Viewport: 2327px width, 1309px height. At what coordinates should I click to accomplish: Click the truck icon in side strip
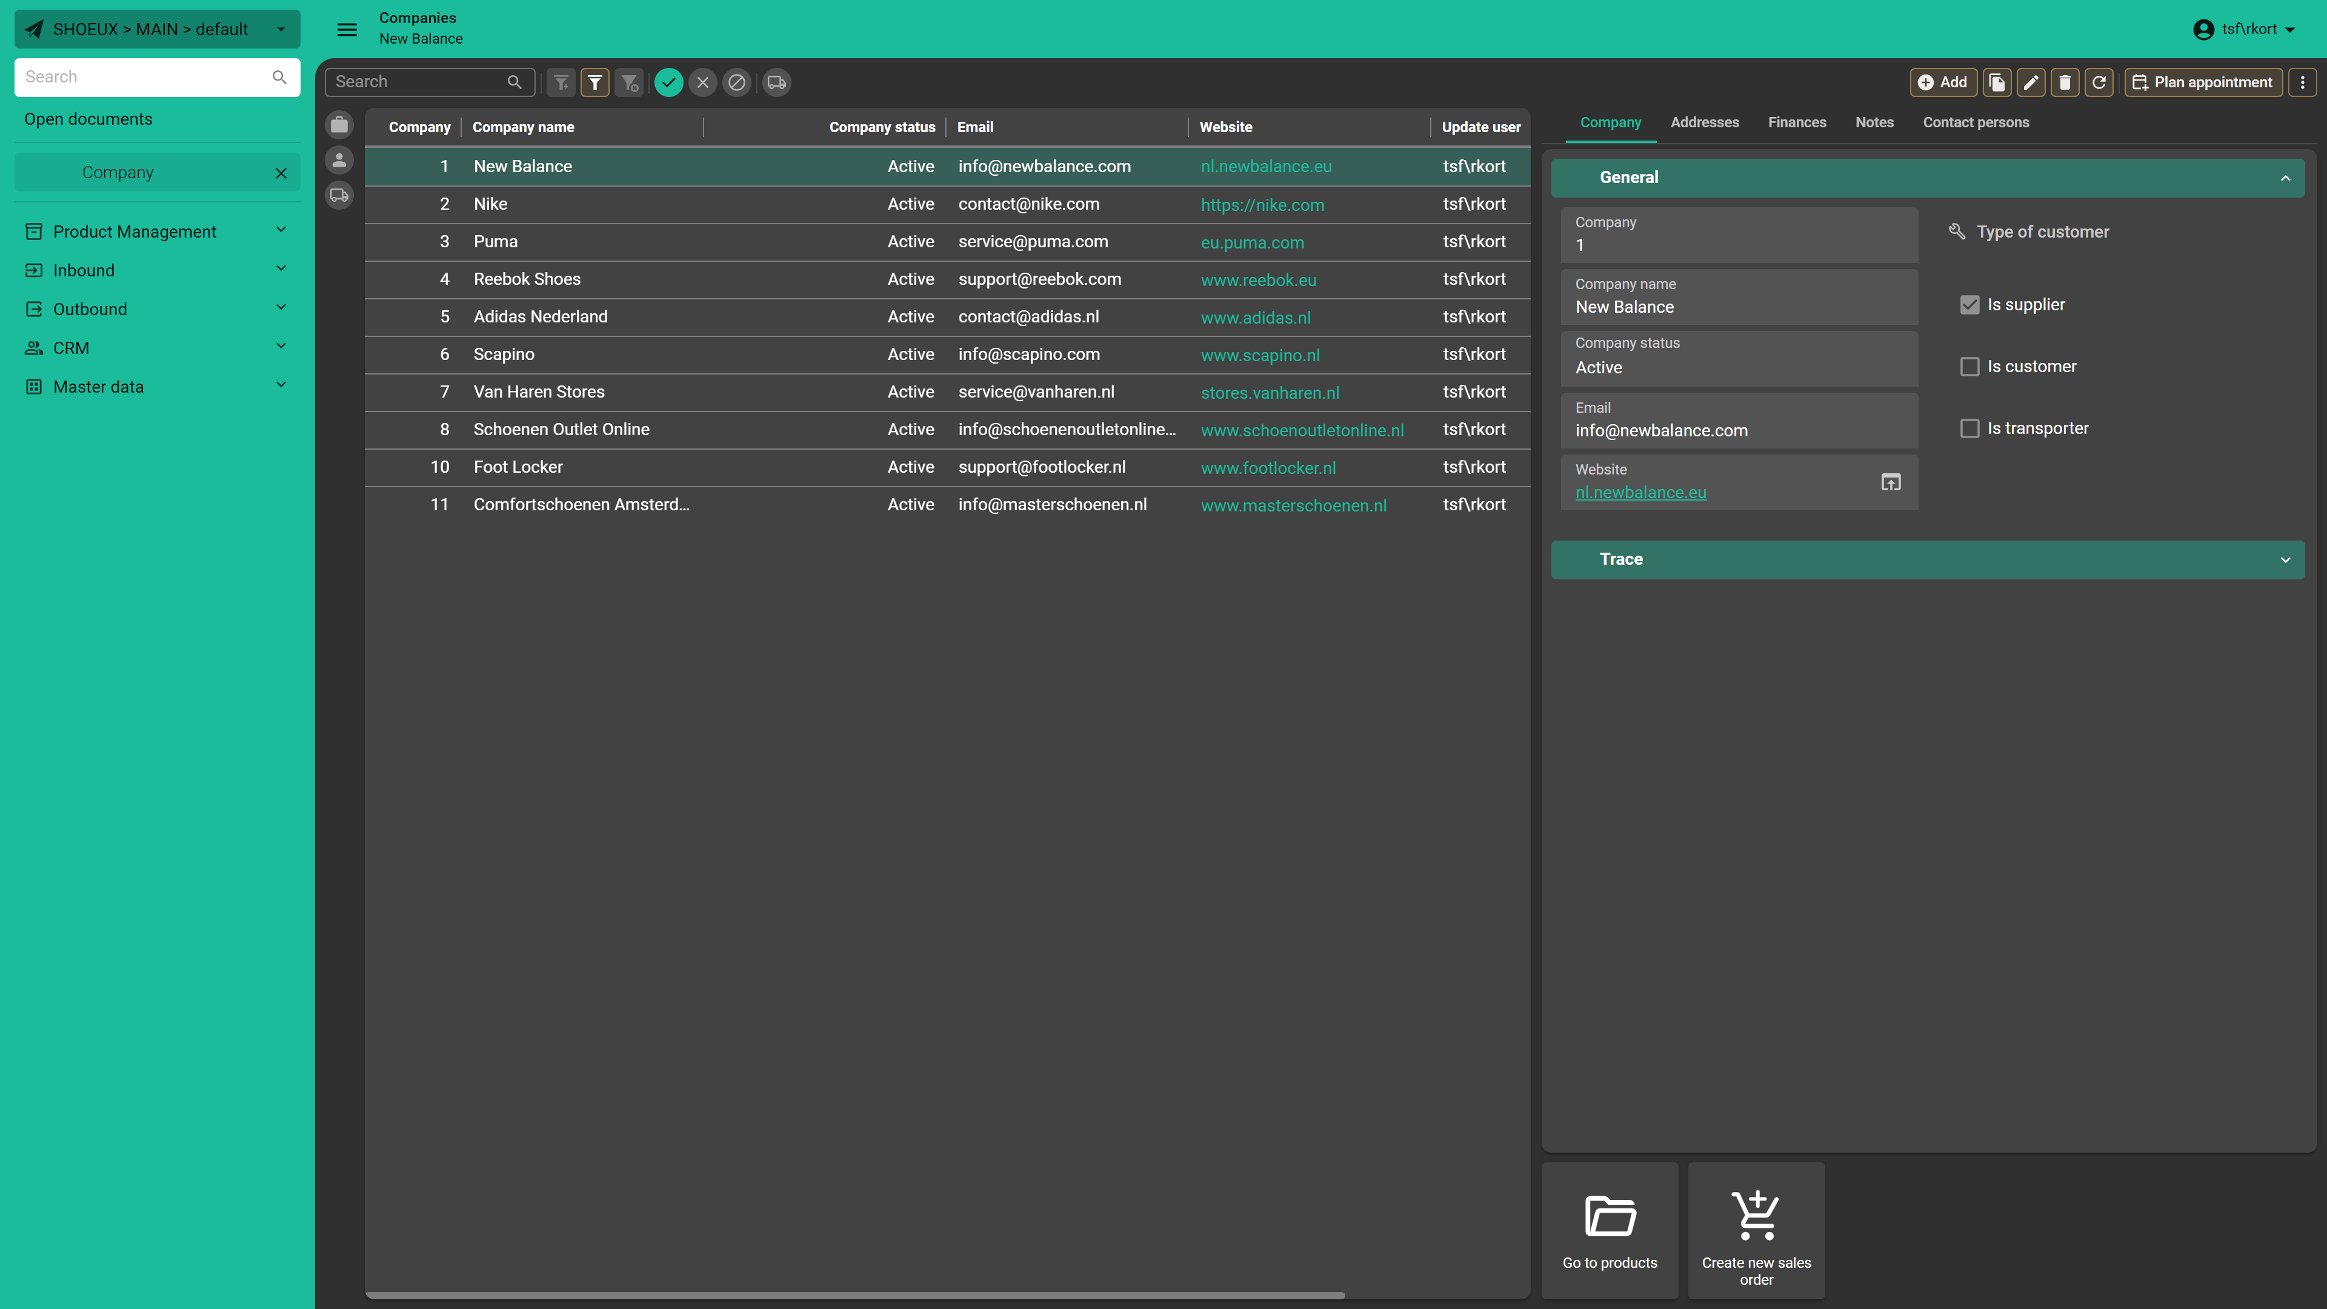[339, 195]
